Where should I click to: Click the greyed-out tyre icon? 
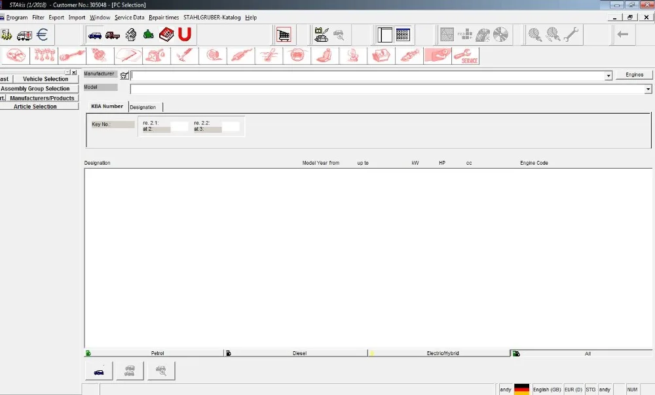(x=483, y=35)
